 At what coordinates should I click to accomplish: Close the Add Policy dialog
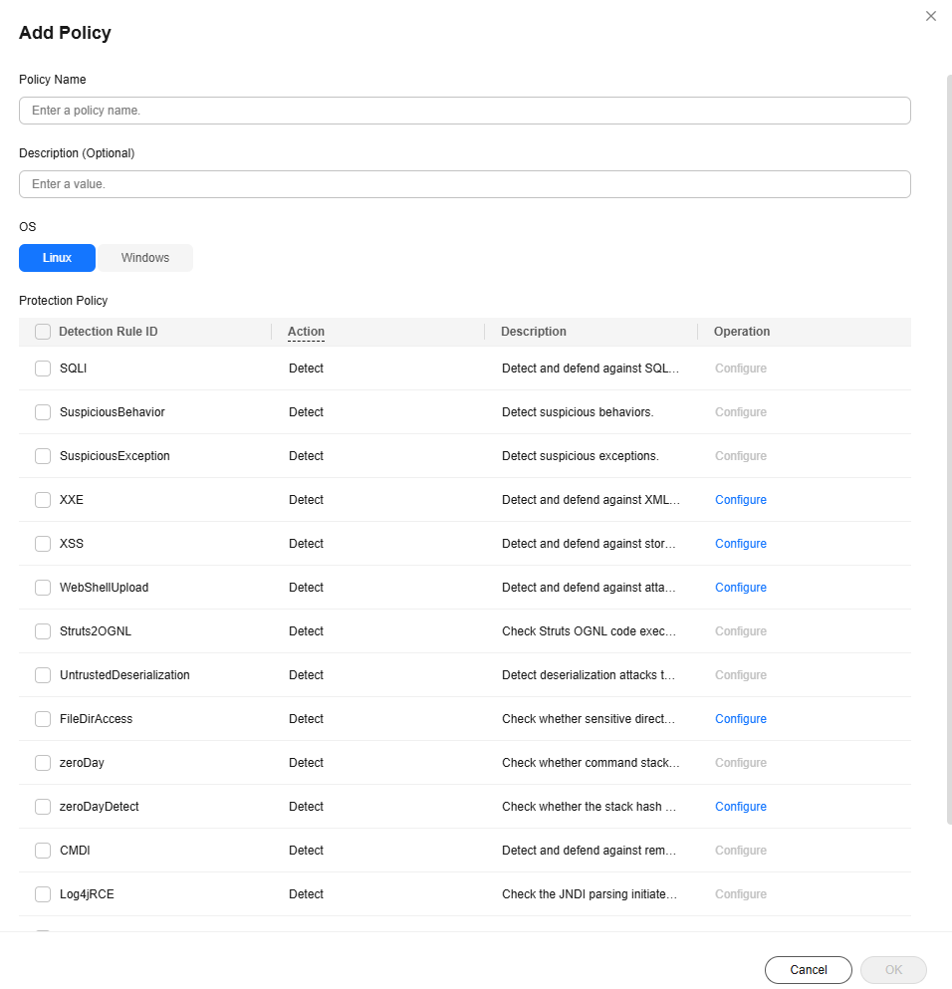coord(930,16)
